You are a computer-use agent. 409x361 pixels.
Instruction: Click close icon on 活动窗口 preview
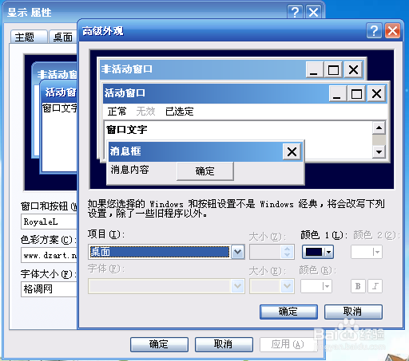(x=376, y=93)
